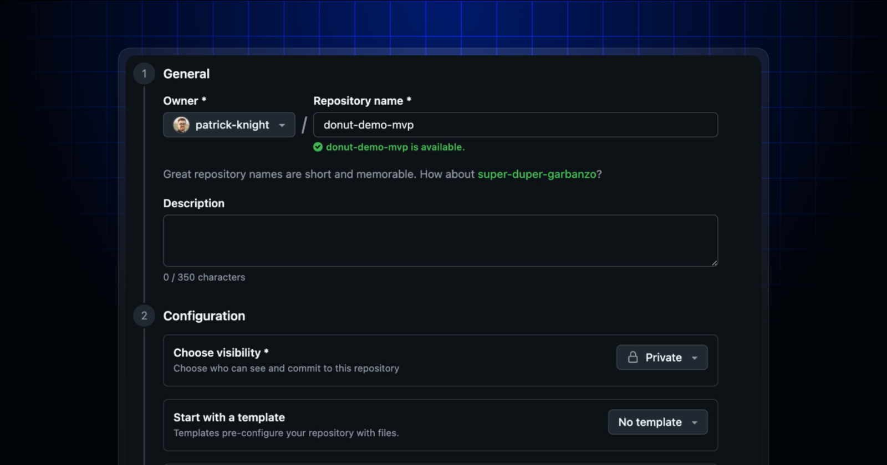Viewport: 887px width, 465px height.
Task: Click the General section heading
Action: [186, 74]
